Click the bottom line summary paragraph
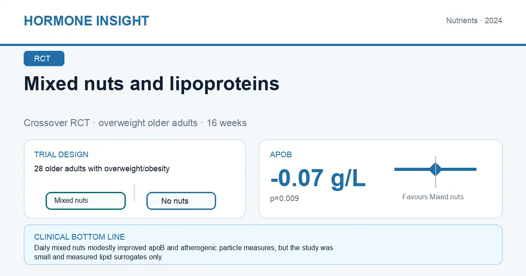The width and height of the screenshot is (526, 276). tap(184, 252)
